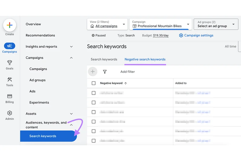This screenshot has width=241, height=161.
Task: Open the Campaign Professional Mountain Bikes dropdown
Action: tap(161, 24)
